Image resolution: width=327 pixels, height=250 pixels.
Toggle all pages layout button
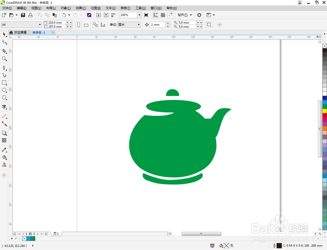pyautogui.click(x=95, y=25)
